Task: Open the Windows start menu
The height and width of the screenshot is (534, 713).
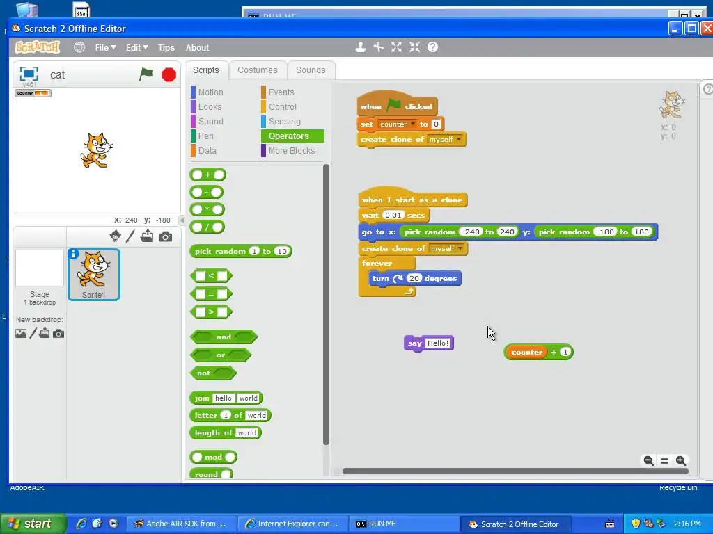Action: 33,524
